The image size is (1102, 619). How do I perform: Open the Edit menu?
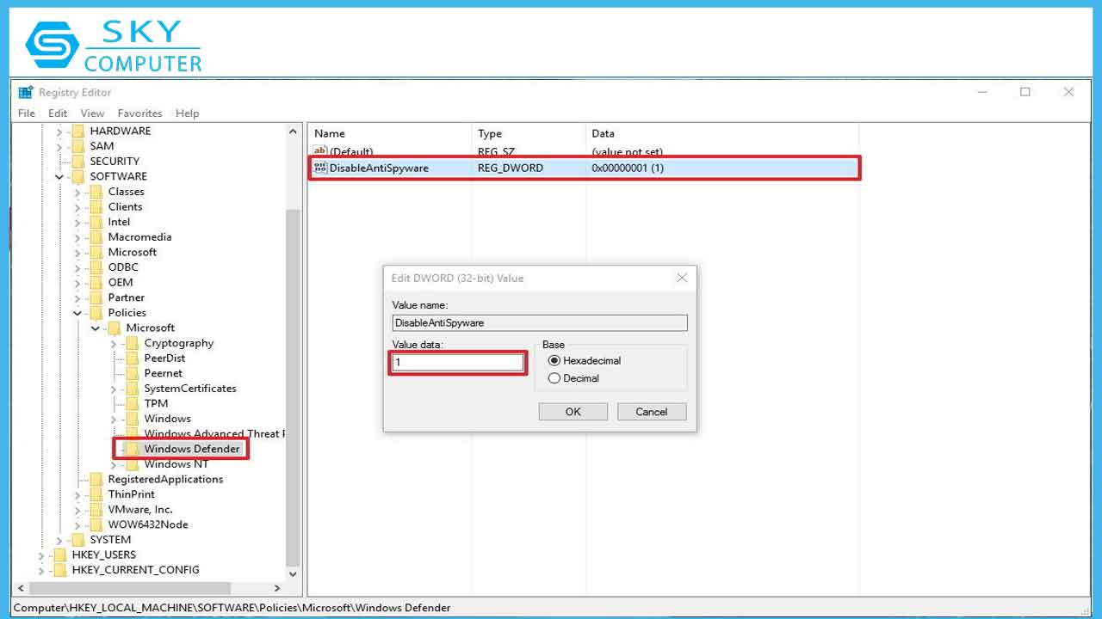pos(58,113)
